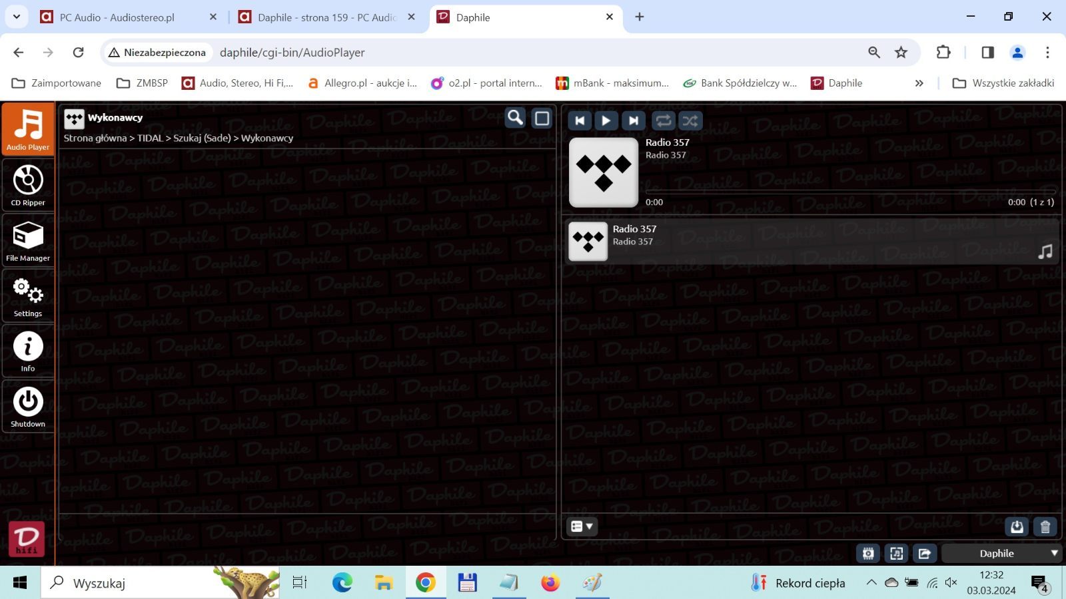Click the Wykonawcy breadcrumb
Screen dimensions: 1066x599
267,138
